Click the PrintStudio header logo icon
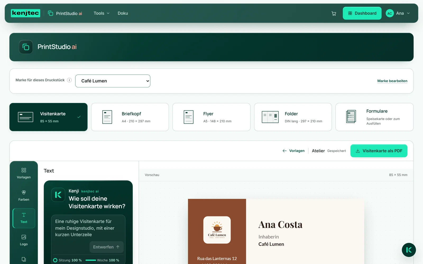The height and width of the screenshot is (264, 423). (x=26, y=47)
